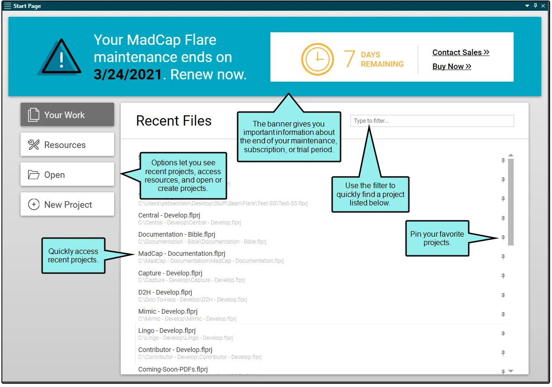Toggle auto-hide pin on Start Page title bar
Image resolution: width=552 pixels, height=387 pixels.
[535, 6]
